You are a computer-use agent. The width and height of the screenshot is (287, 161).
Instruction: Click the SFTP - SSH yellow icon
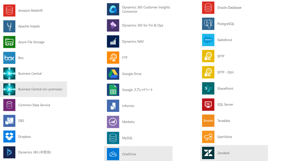(x=208, y=72)
